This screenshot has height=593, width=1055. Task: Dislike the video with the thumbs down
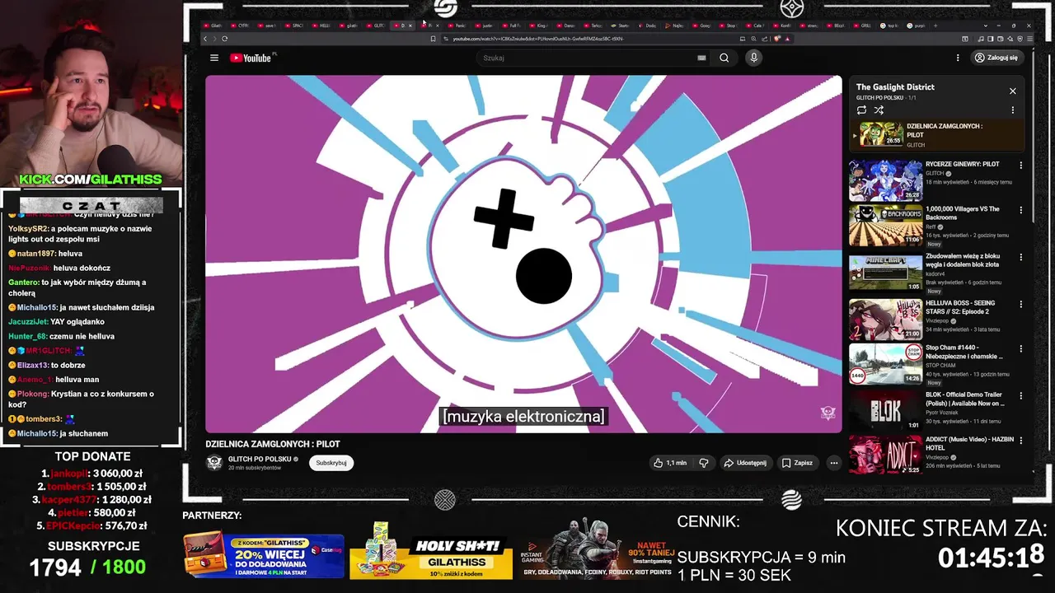pyautogui.click(x=704, y=463)
